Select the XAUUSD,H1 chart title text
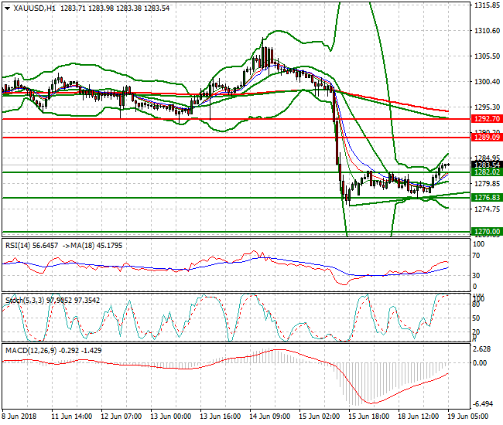The image size is (503, 425). point(39,8)
